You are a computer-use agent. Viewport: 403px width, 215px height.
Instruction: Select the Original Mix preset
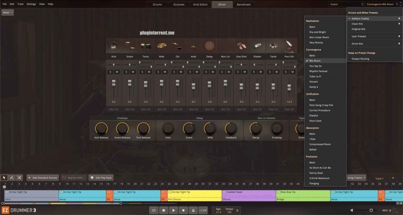click(x=359, y=29)
